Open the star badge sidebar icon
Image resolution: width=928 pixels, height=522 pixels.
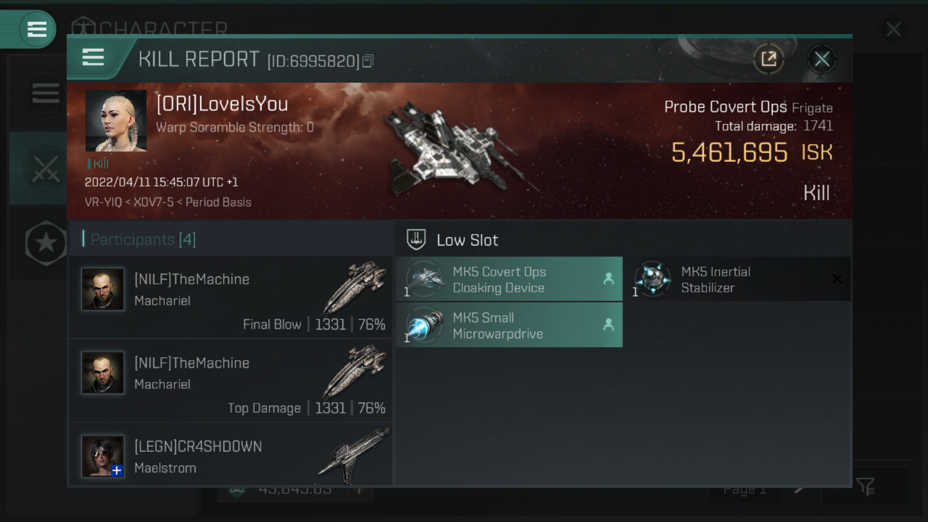tap(46, 243)
